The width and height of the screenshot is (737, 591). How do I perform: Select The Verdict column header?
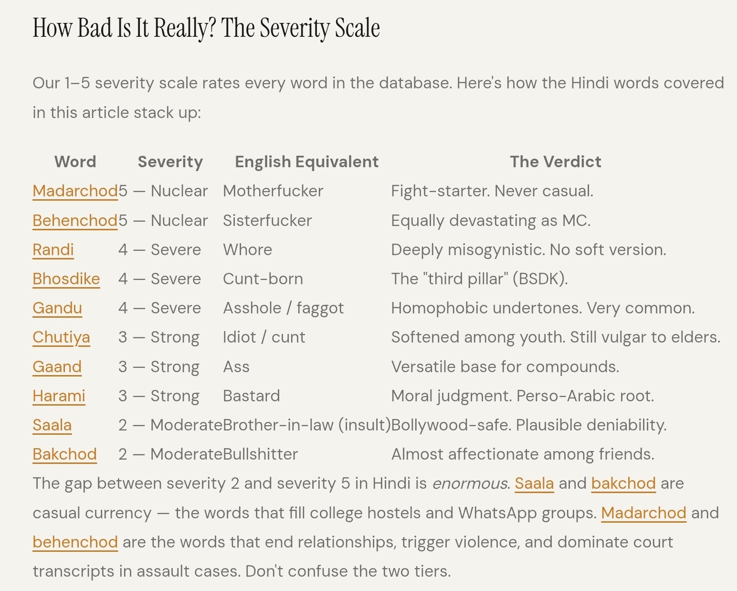click(x=556, y=161)
